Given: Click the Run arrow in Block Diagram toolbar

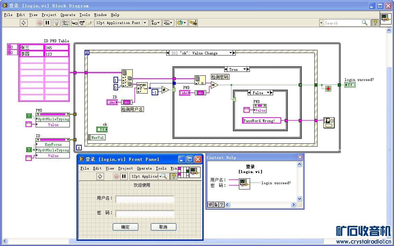Looking at the screenshot, I should 23,23.
